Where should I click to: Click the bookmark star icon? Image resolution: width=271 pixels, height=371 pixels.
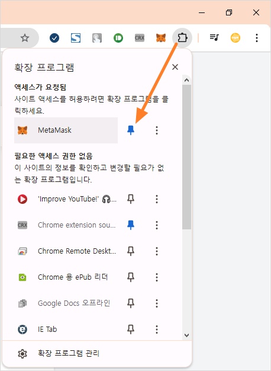coord(25,38)
